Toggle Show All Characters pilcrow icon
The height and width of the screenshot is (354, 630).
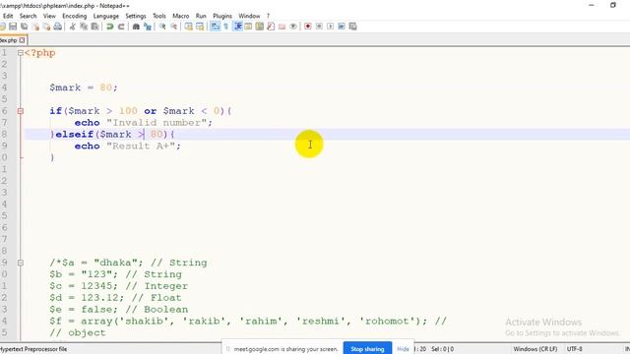click(226, 27)
